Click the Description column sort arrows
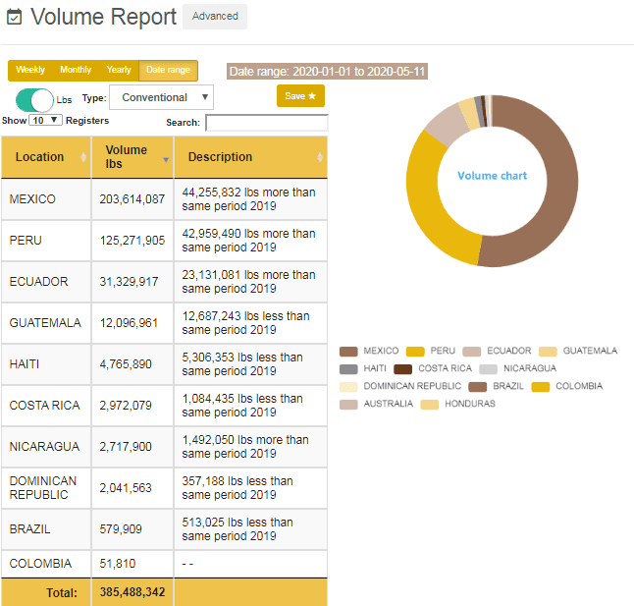The width and height of the screenshot is (634, 606). click(x=320, y=157)
